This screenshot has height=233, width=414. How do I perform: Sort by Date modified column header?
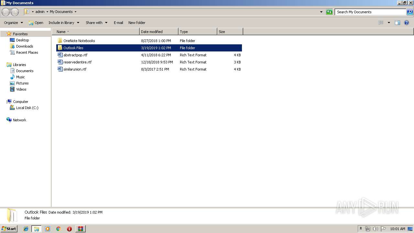[x=159, y=32]
